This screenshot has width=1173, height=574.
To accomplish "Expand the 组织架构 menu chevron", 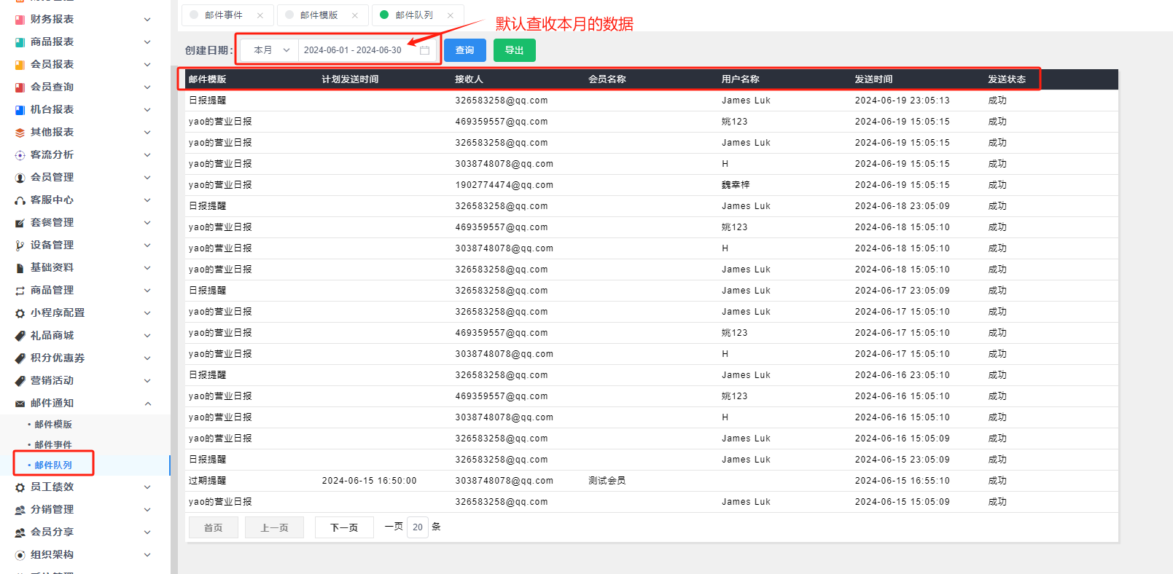I will (x=147, y=555).
